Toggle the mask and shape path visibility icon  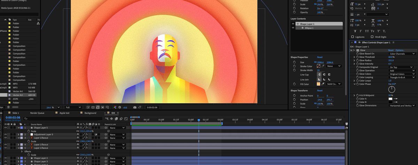click(98, 107)
